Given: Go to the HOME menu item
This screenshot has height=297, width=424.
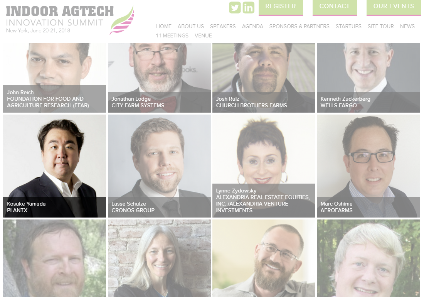Looking at the screenshot, I should [x=163, y=26].
